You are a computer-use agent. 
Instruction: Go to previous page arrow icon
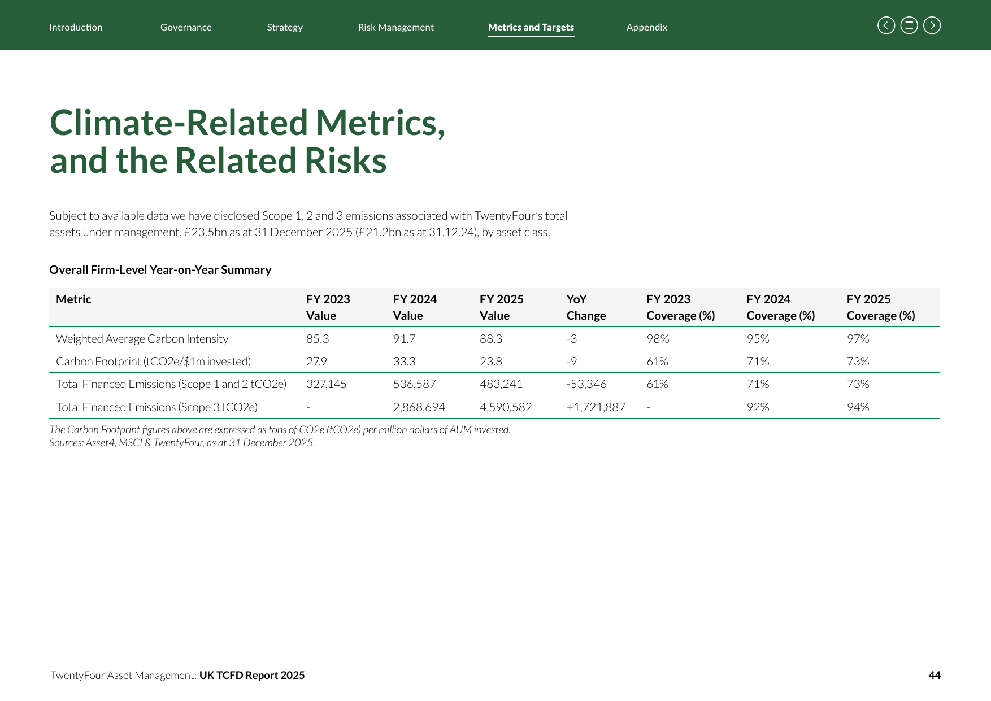coord(886,25)
